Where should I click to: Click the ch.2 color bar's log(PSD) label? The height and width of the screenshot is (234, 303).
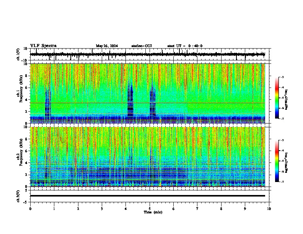286,162
